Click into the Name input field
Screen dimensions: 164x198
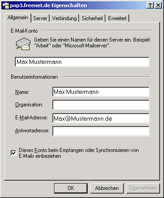click(x=101, y=92)
